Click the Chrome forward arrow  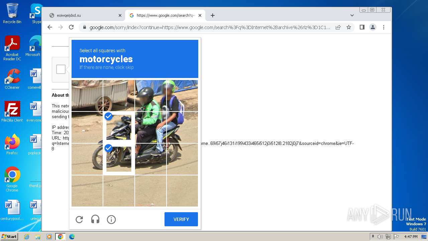[61, 27]
